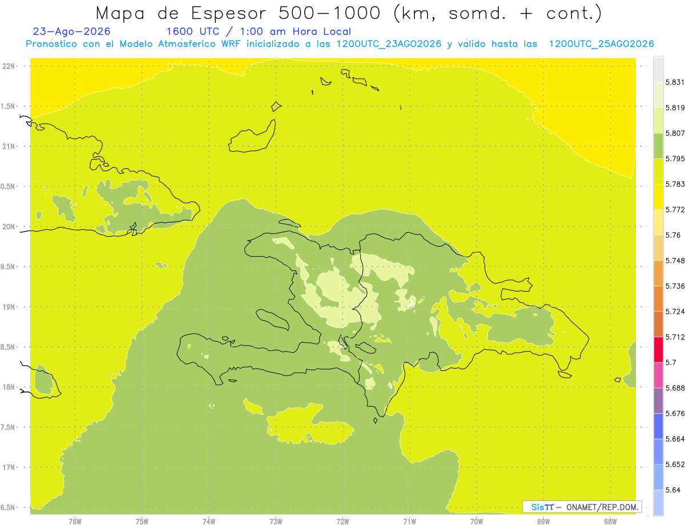Click the 20N latitude label
The width and height of the screenshot is (685, 529).
pos(9,227)
